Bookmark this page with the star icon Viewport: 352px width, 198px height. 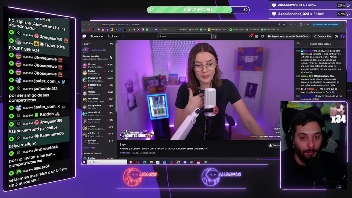(284, 24)
